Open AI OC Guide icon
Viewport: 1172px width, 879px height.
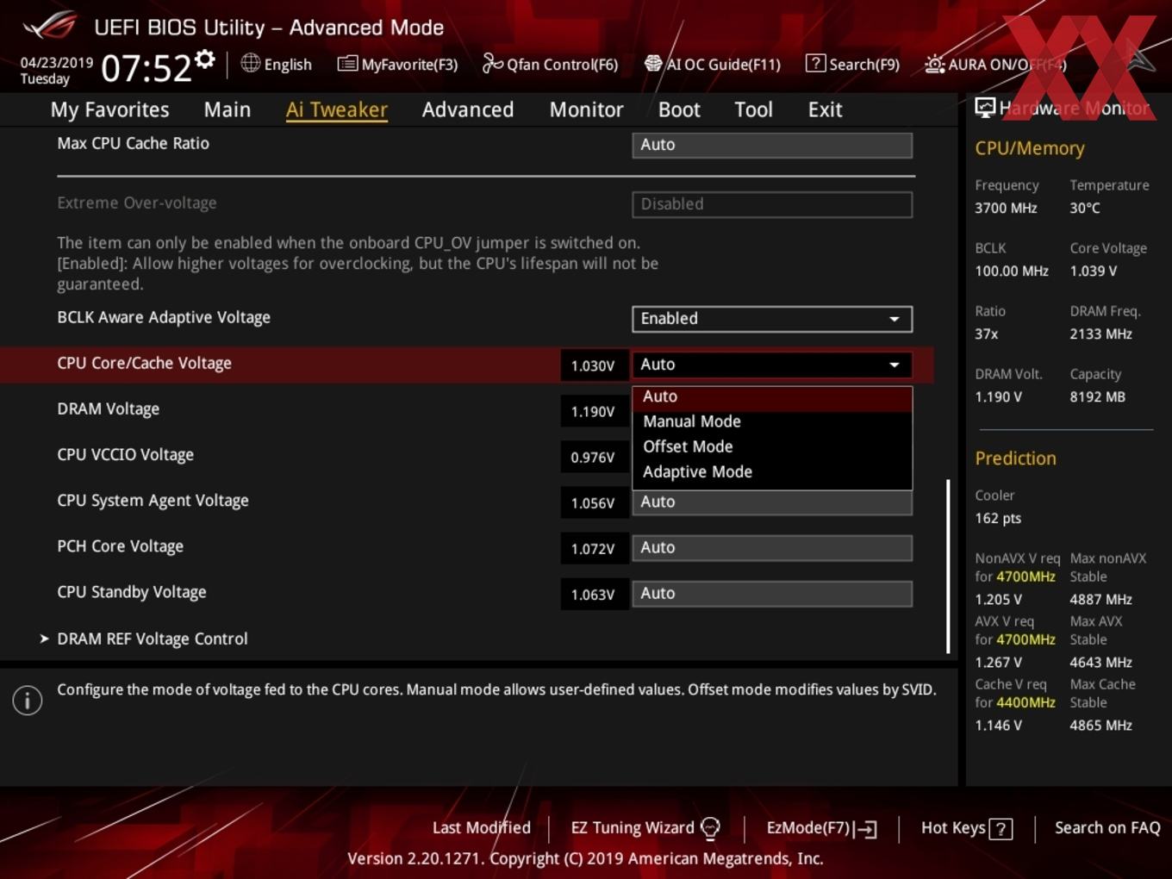coord(653,63)
